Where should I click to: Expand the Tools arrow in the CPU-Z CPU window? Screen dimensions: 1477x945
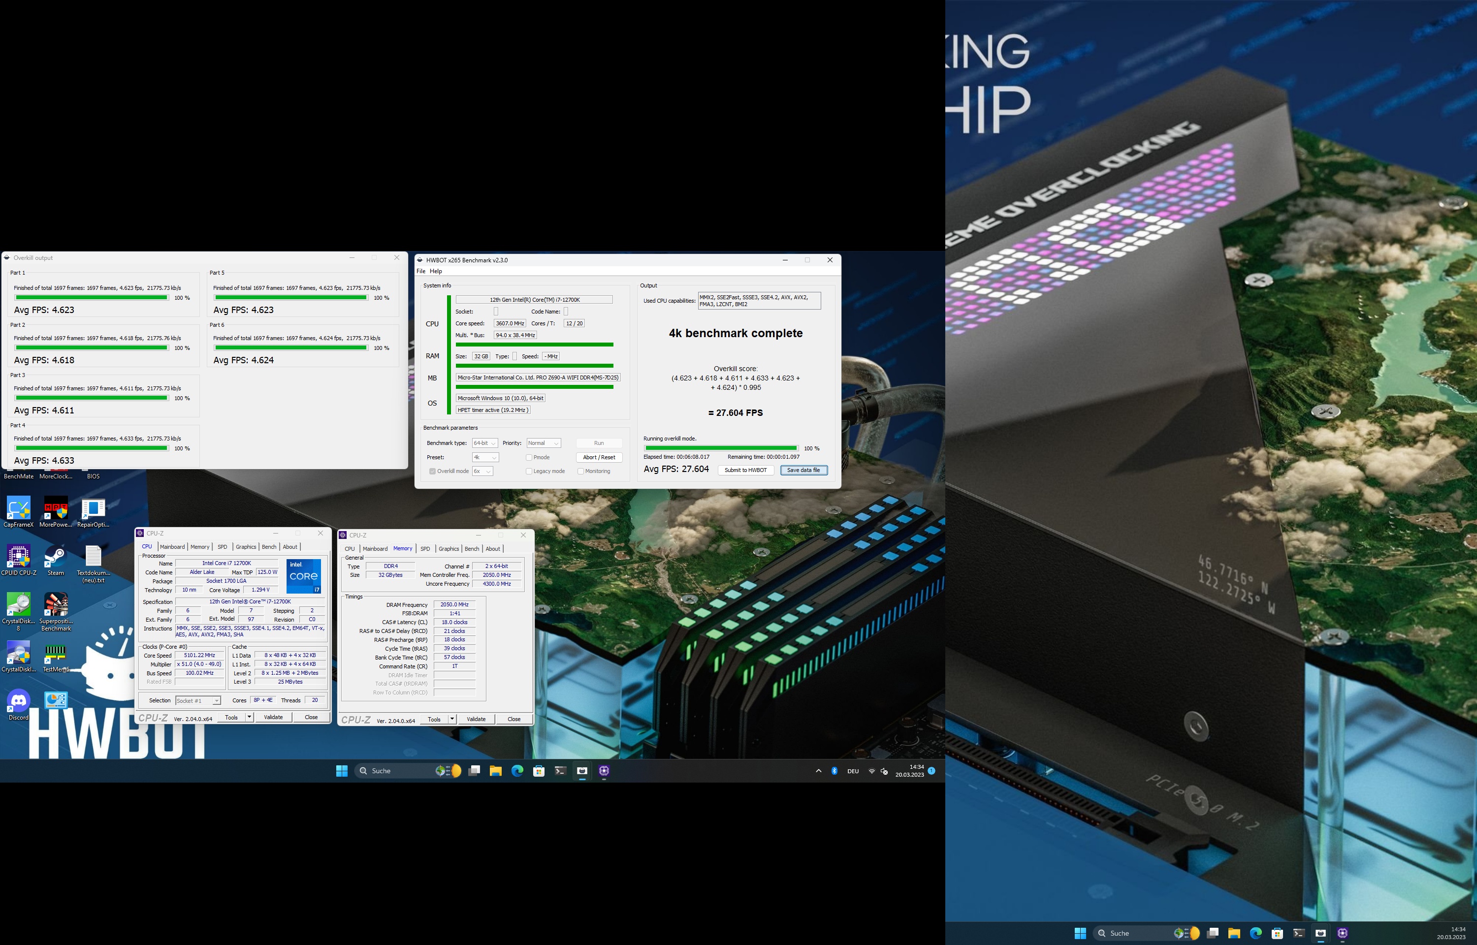tap(249, 717)
